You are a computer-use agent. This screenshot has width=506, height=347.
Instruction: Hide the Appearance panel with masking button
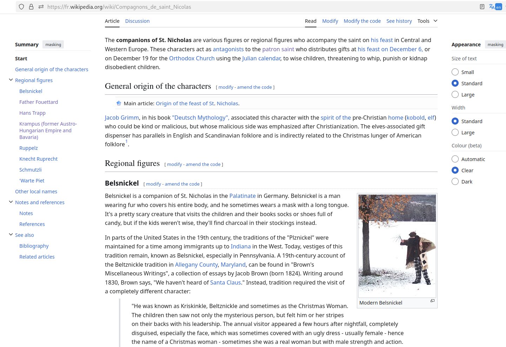click(495, 45)
